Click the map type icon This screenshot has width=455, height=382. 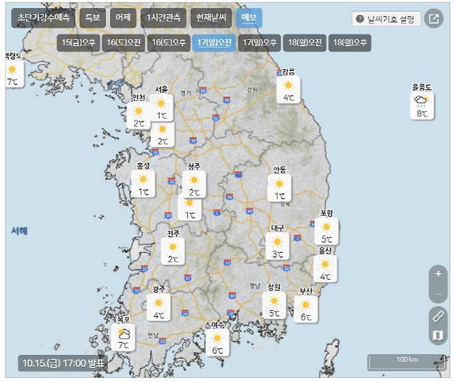click(x=438, y=336)
